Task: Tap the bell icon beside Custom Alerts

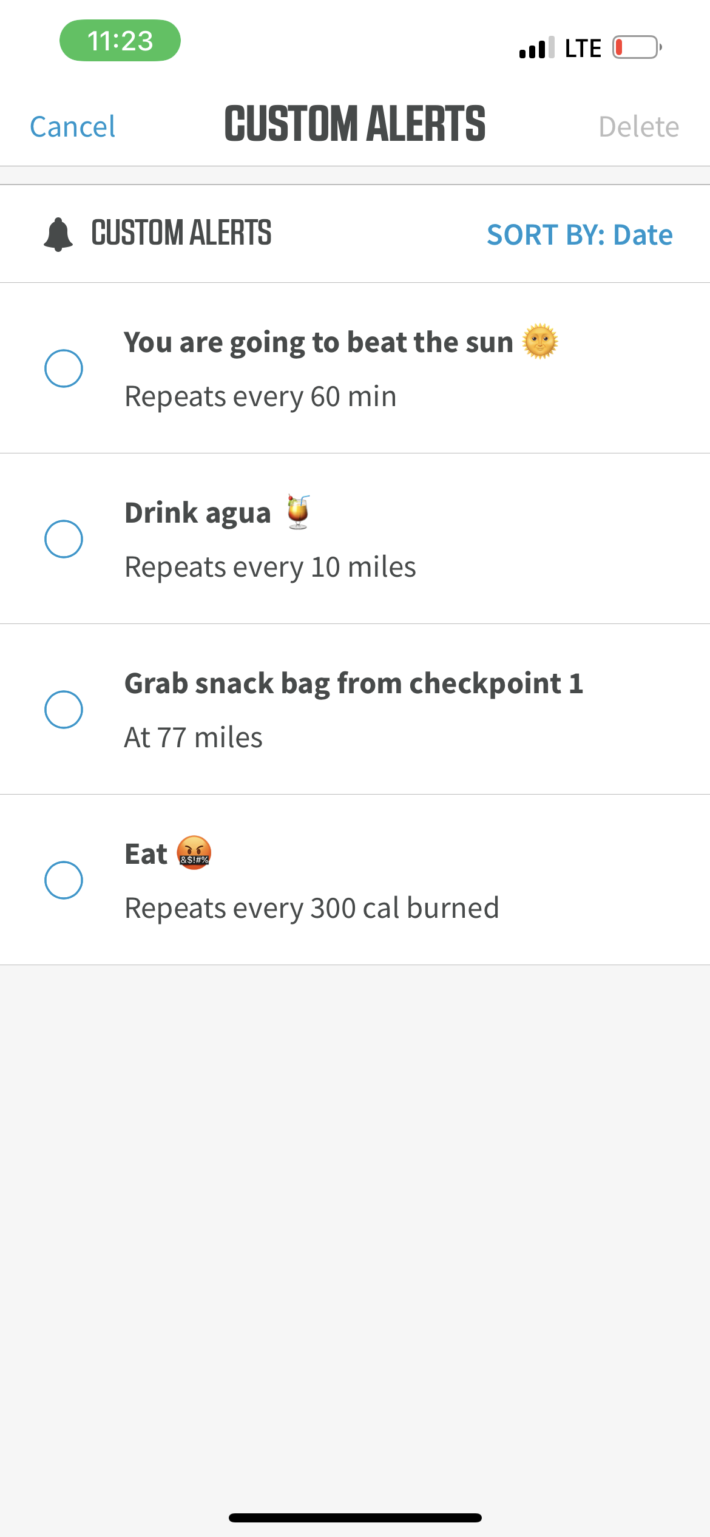Action: click(58, 234)
